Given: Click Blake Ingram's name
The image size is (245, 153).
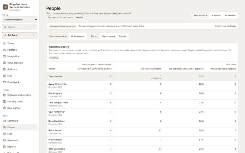Looking at the screenshot, I should pos(55,93).
